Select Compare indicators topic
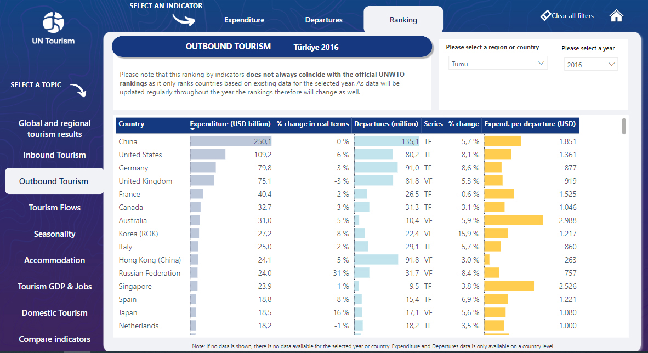The height and width of the screenshot is (353, 648). tap(54, 339)
